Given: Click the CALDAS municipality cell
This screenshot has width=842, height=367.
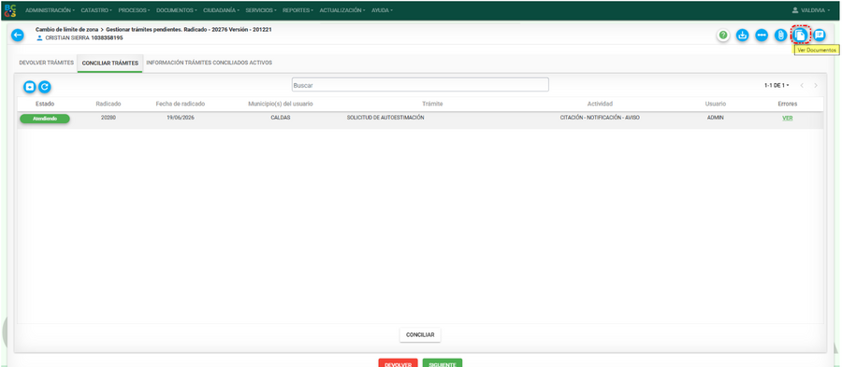Looking at the screenshot, I should point(281,118).
